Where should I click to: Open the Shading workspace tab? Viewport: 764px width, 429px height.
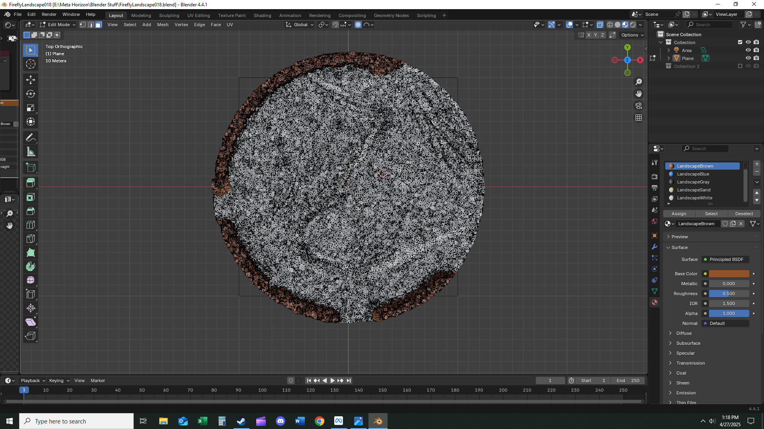pos(262,15)
